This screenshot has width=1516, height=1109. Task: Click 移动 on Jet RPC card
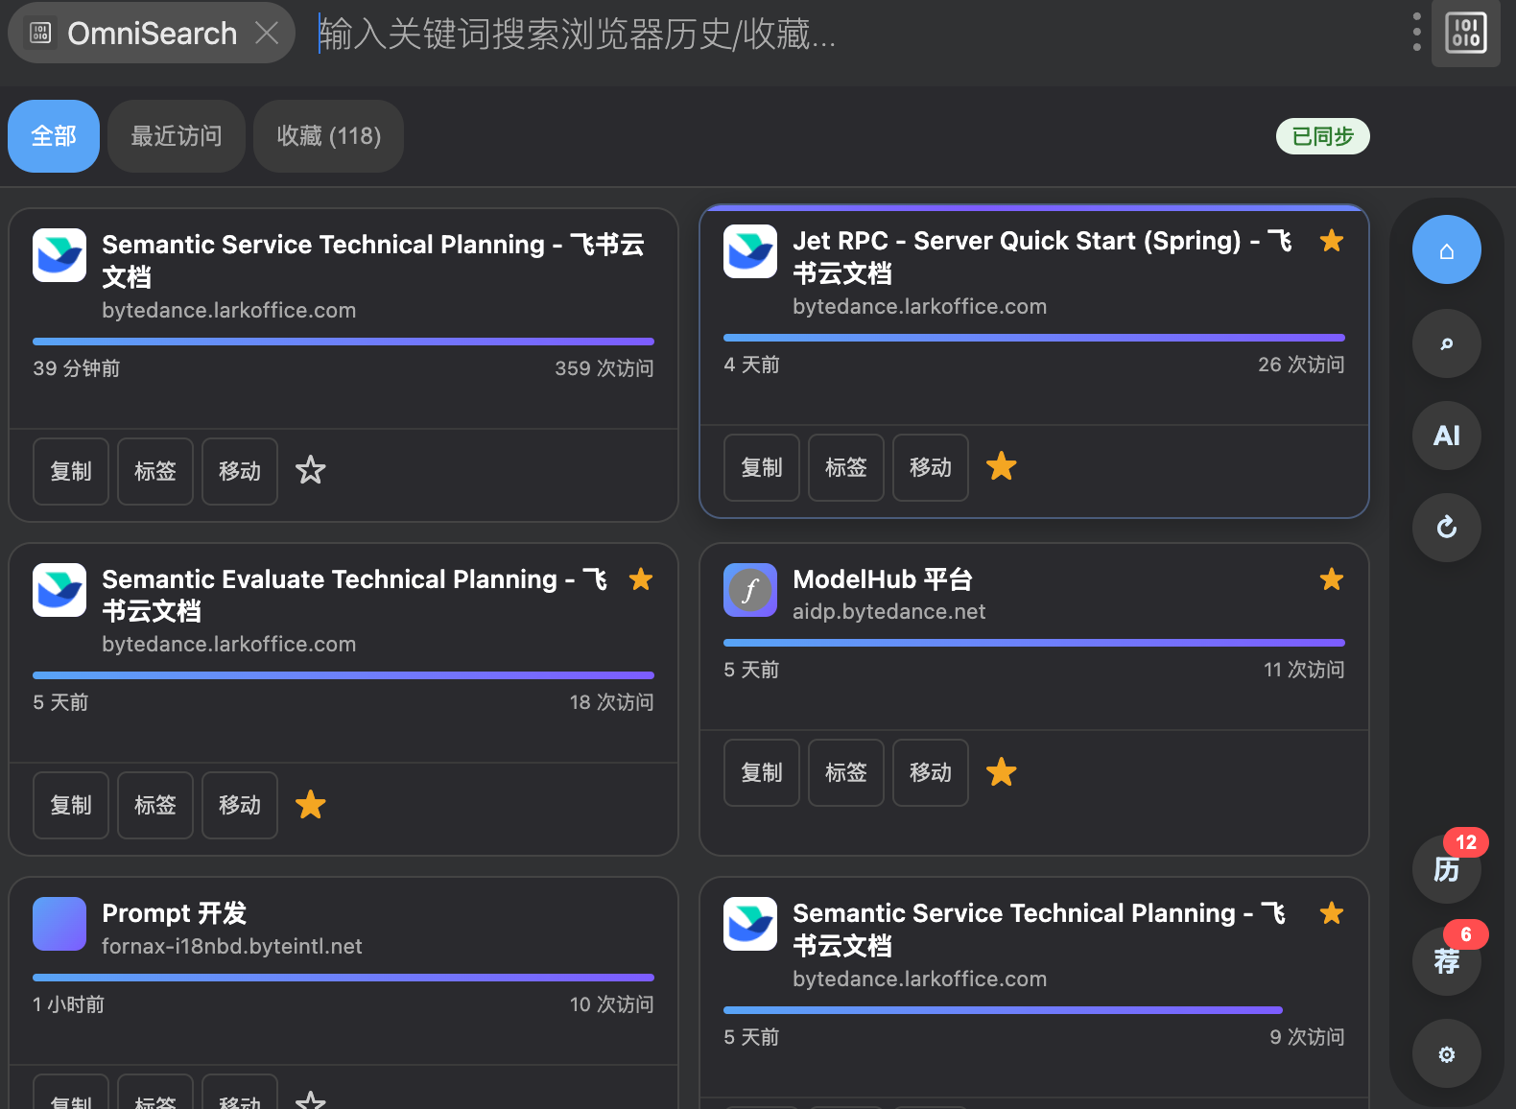coord(931,467)
